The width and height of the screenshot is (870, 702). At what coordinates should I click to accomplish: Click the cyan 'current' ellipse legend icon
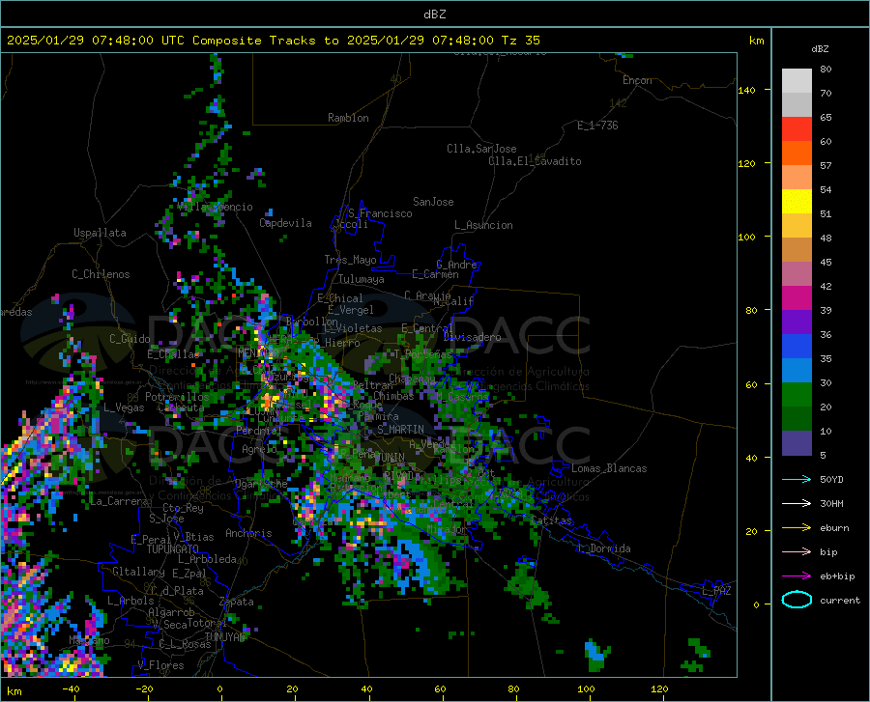797,600
